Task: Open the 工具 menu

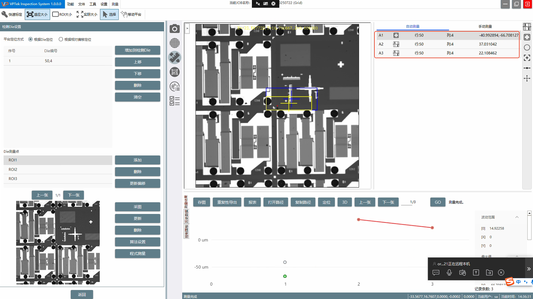Action: click(x=93, y=4)
